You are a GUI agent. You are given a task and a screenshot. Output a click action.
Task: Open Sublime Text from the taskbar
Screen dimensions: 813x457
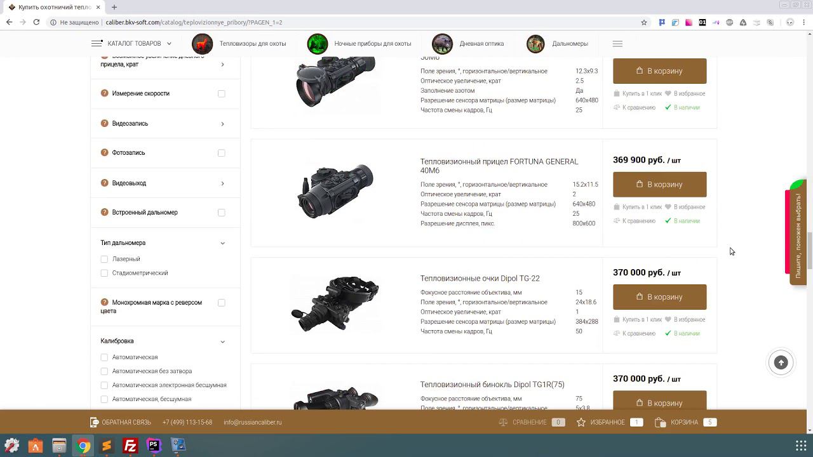click(x=107, y=446)
